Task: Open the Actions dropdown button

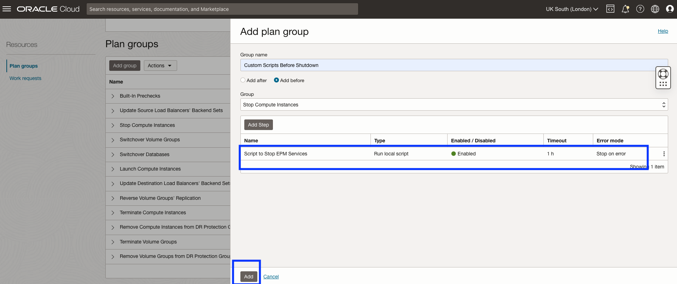Action: (x=160, y=66)
